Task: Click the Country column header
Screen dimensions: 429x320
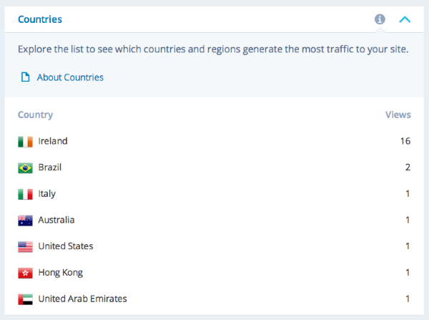Action: [x=35, y=115]
